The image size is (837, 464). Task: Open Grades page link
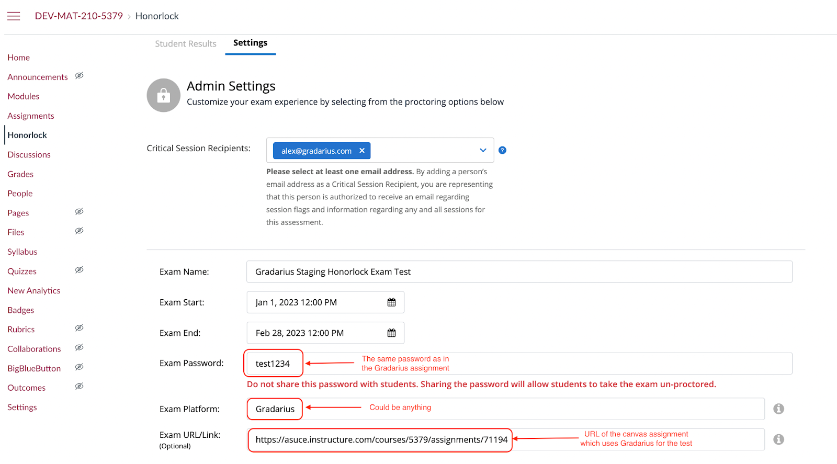tap(20, 174)
